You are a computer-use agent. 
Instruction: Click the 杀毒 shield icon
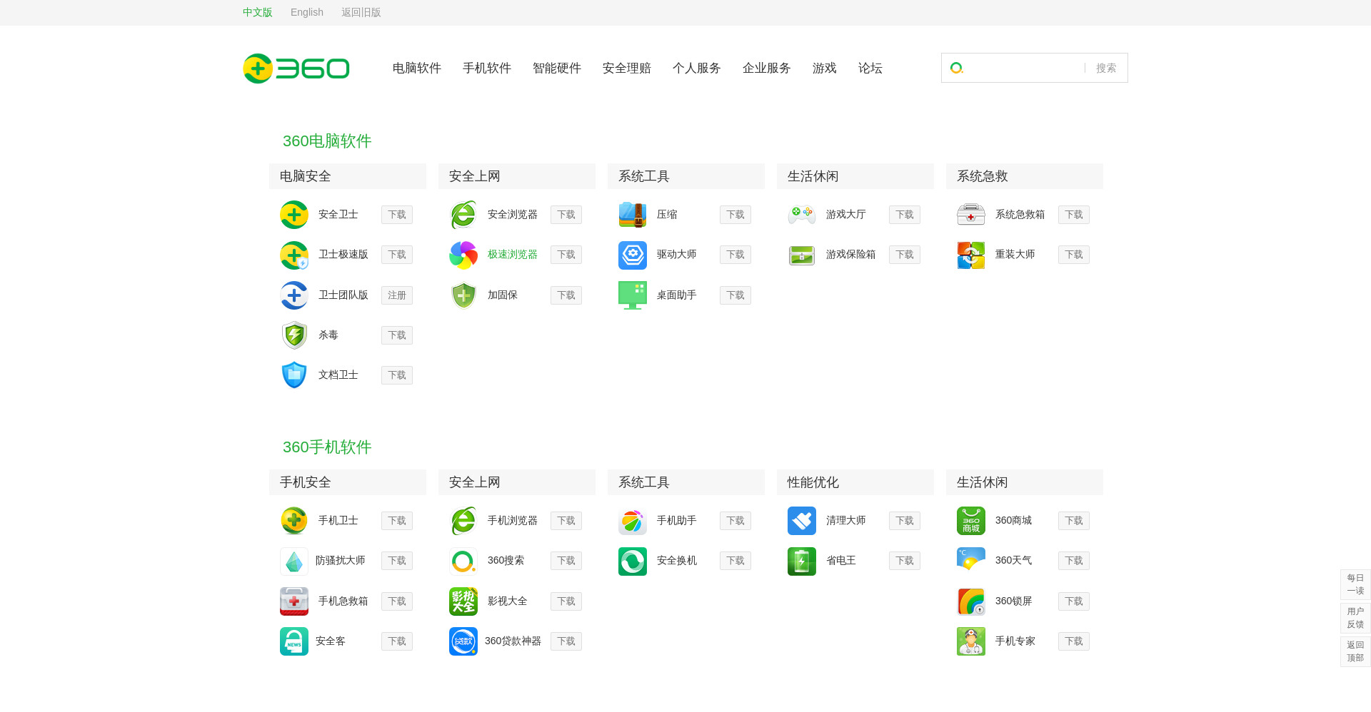pyautogui.click(x=294, y=335)
